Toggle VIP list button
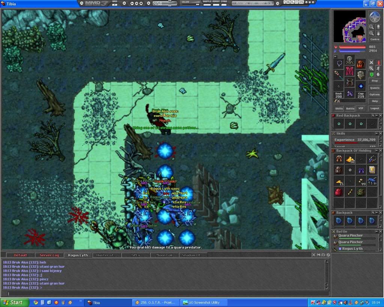Image resolution: width=384 pixels, height=307 pixels. coord(361,108)
